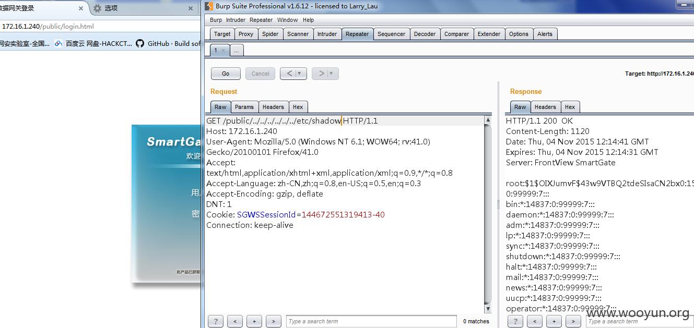This screenshot has height=328, width=694.
Task: Click the Burp Suite title bar icon
Action: pos(209,6)
